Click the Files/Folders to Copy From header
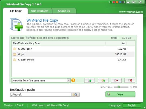The image size is (146, 109). [26, 43]
